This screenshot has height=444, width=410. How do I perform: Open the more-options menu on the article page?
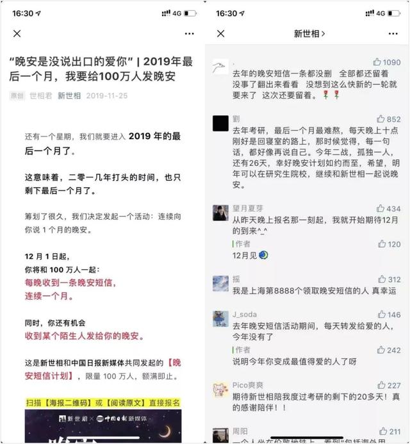[189, 34]
